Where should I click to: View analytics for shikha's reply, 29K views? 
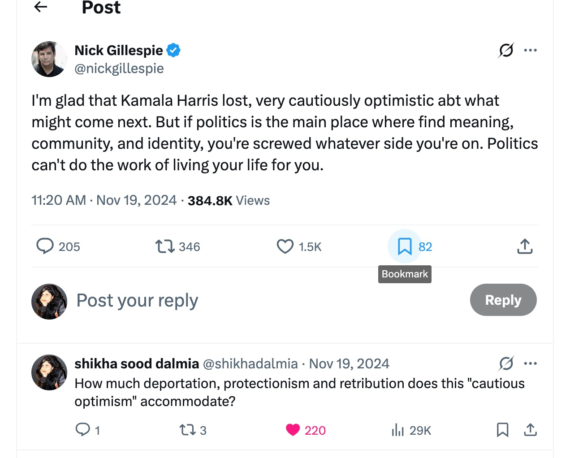point(397,430)
